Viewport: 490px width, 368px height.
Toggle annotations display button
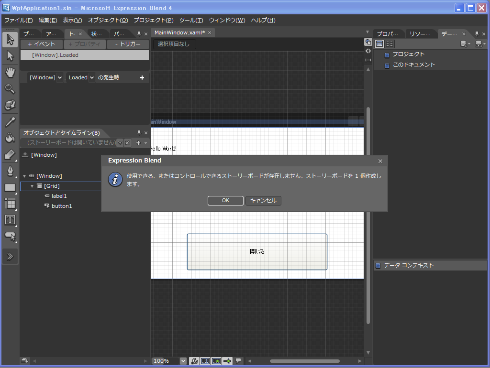[x=238, y=361]
